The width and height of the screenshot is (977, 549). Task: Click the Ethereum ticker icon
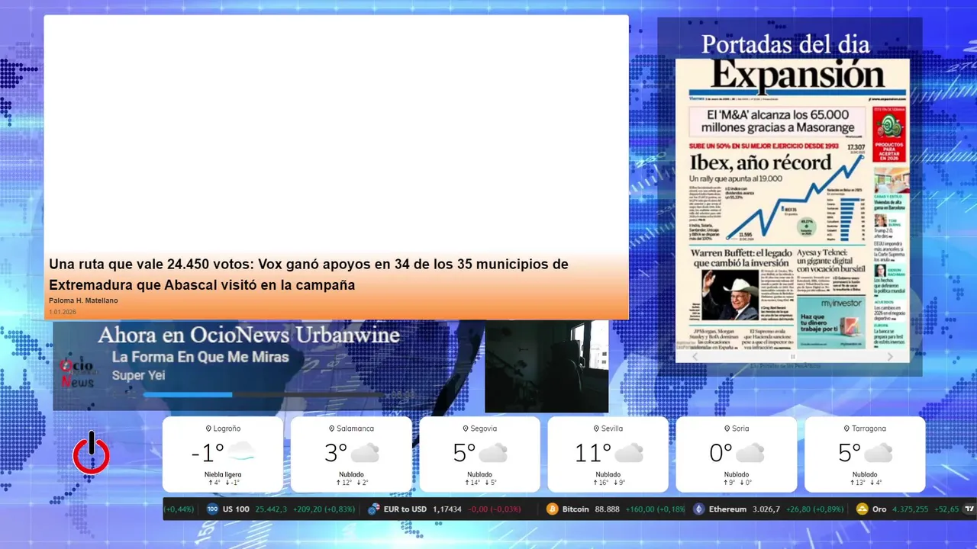point(698,509)
